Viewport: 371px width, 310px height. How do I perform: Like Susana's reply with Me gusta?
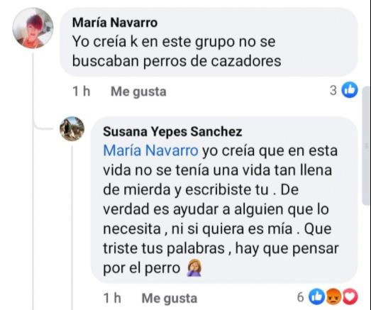(x=169, y=299)
